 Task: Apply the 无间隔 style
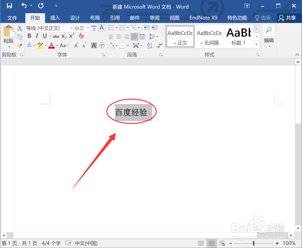pos(209,36)
